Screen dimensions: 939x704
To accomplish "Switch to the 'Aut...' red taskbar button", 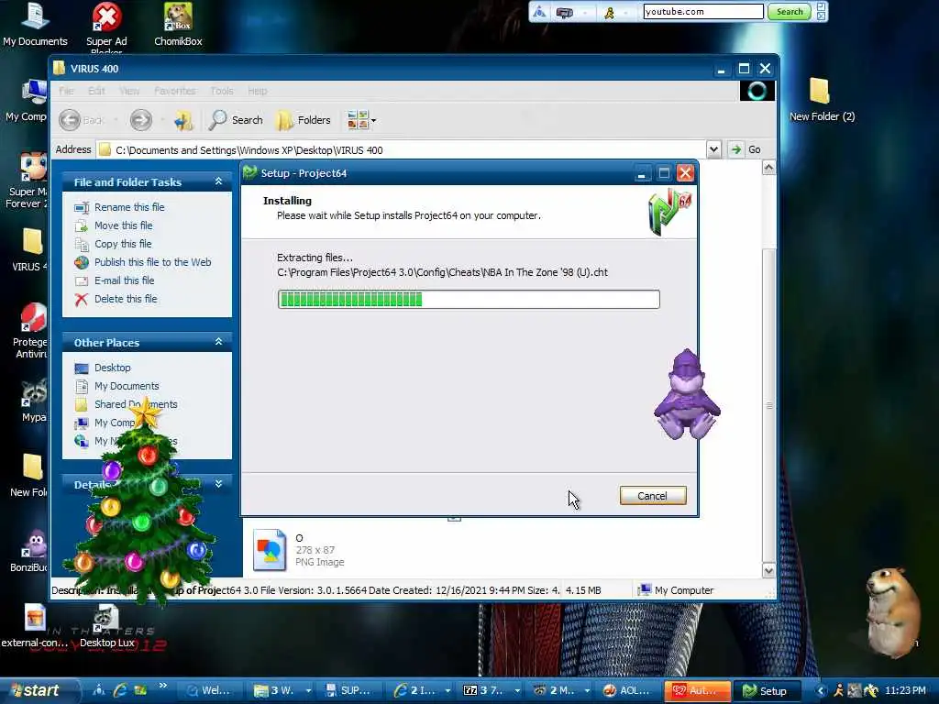I will (698, 691).
